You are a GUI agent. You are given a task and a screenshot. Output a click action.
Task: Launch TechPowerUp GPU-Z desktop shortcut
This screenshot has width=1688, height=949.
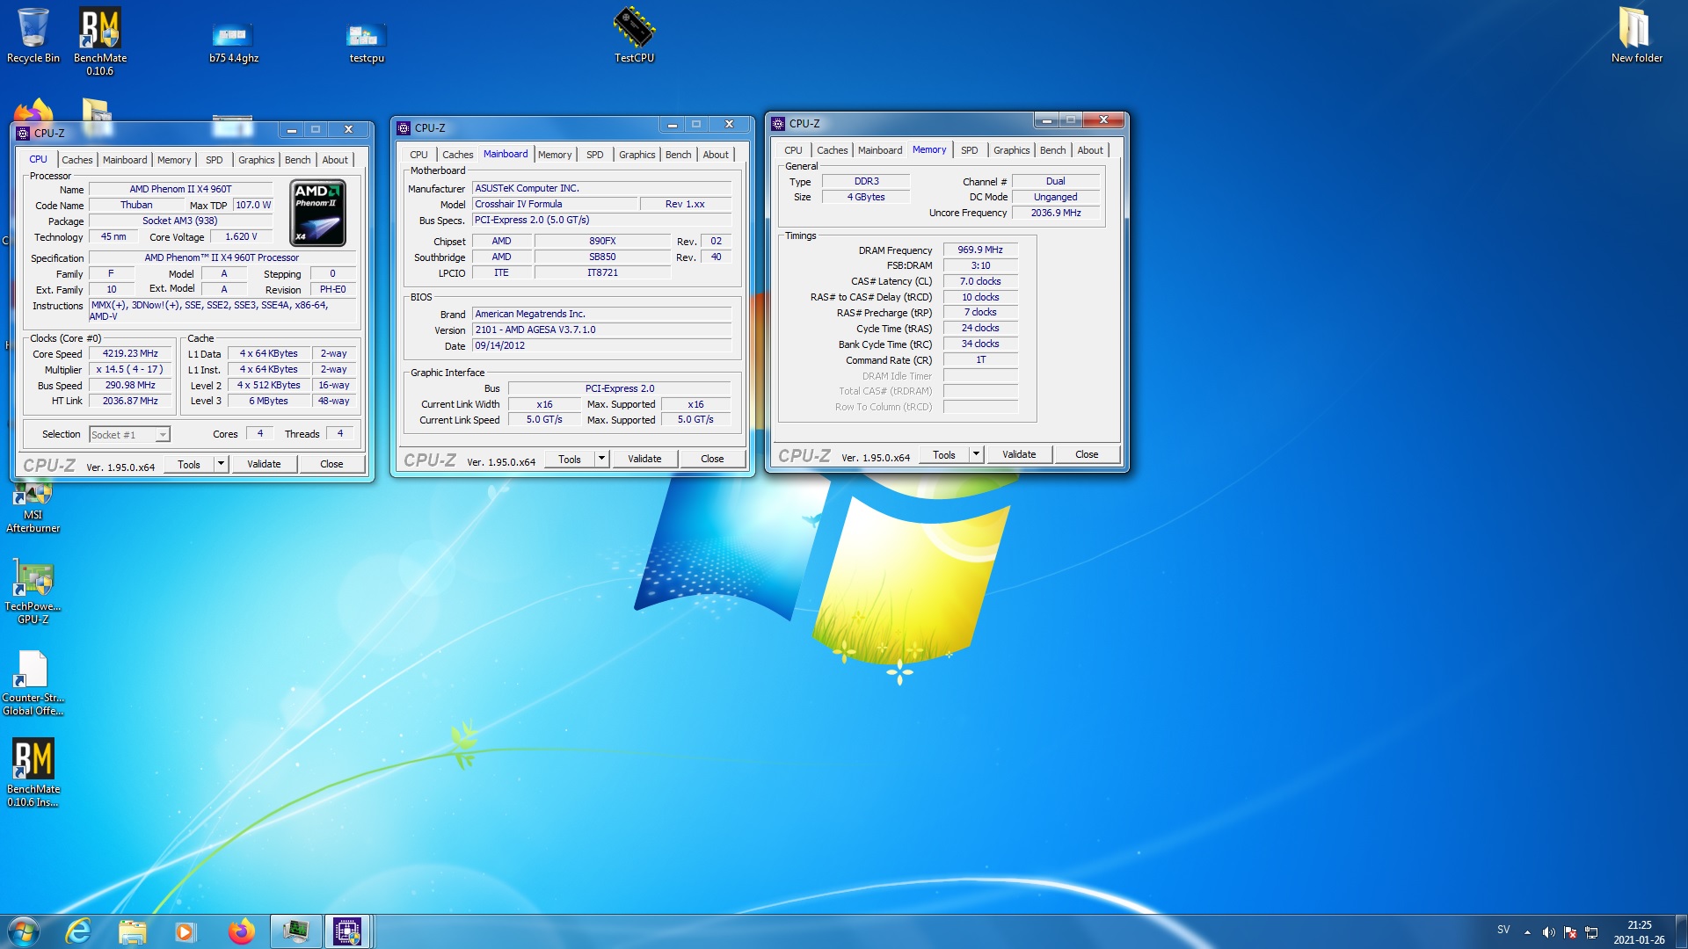(33, 592)
